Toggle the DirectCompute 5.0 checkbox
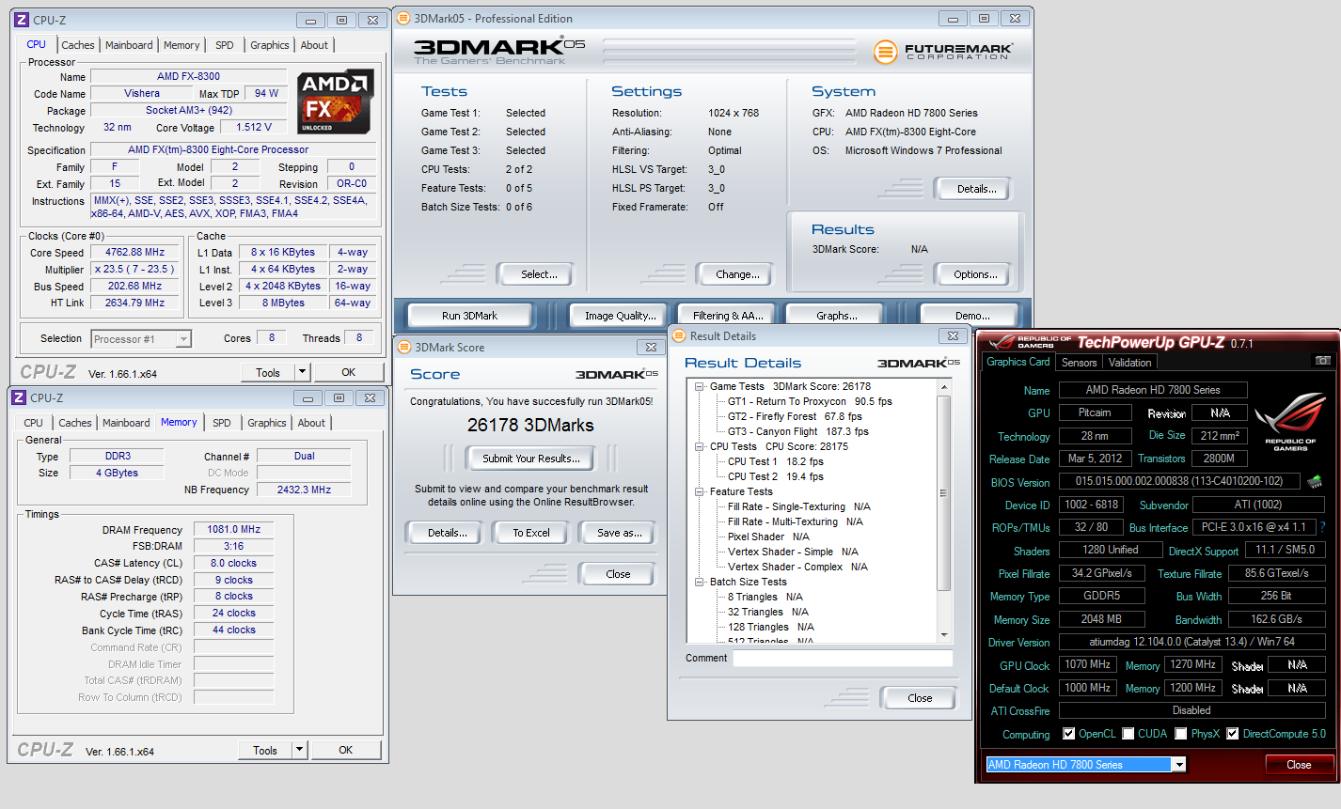The image size is (1341, 809). pyautogui.click(x=1233, y=734)
